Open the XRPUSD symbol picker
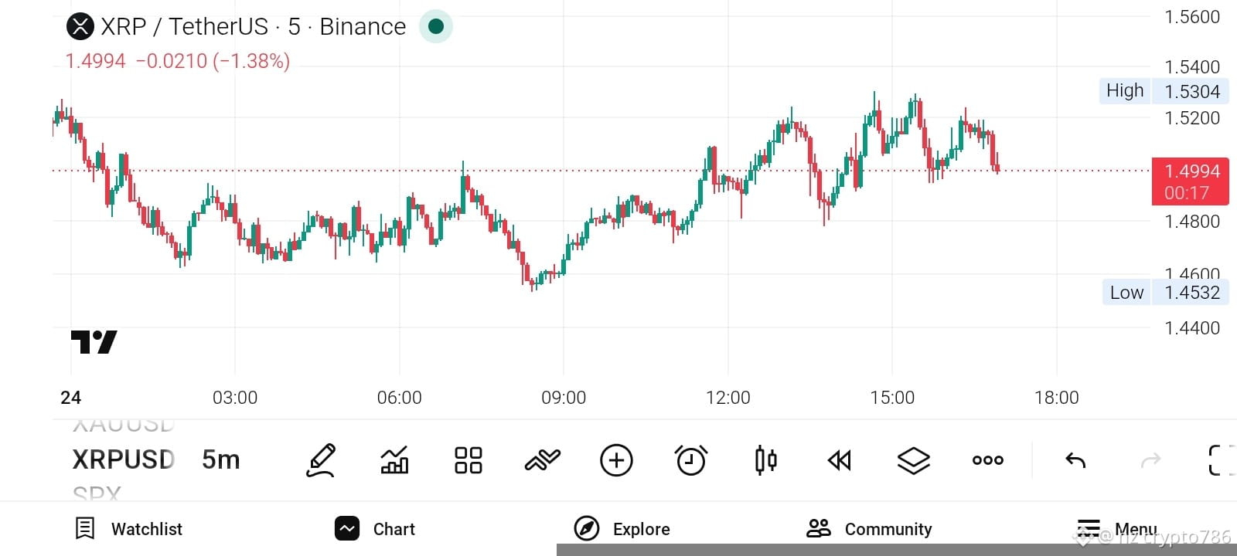 [x=124, y=459]
